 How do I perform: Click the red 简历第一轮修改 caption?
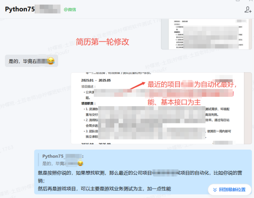pos(102,42)
